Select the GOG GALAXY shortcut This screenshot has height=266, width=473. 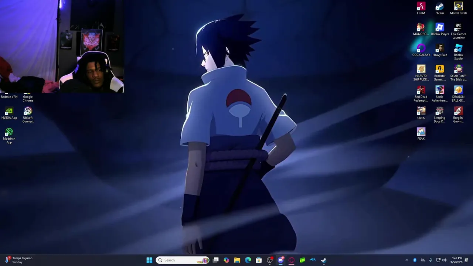coord(421,51)
